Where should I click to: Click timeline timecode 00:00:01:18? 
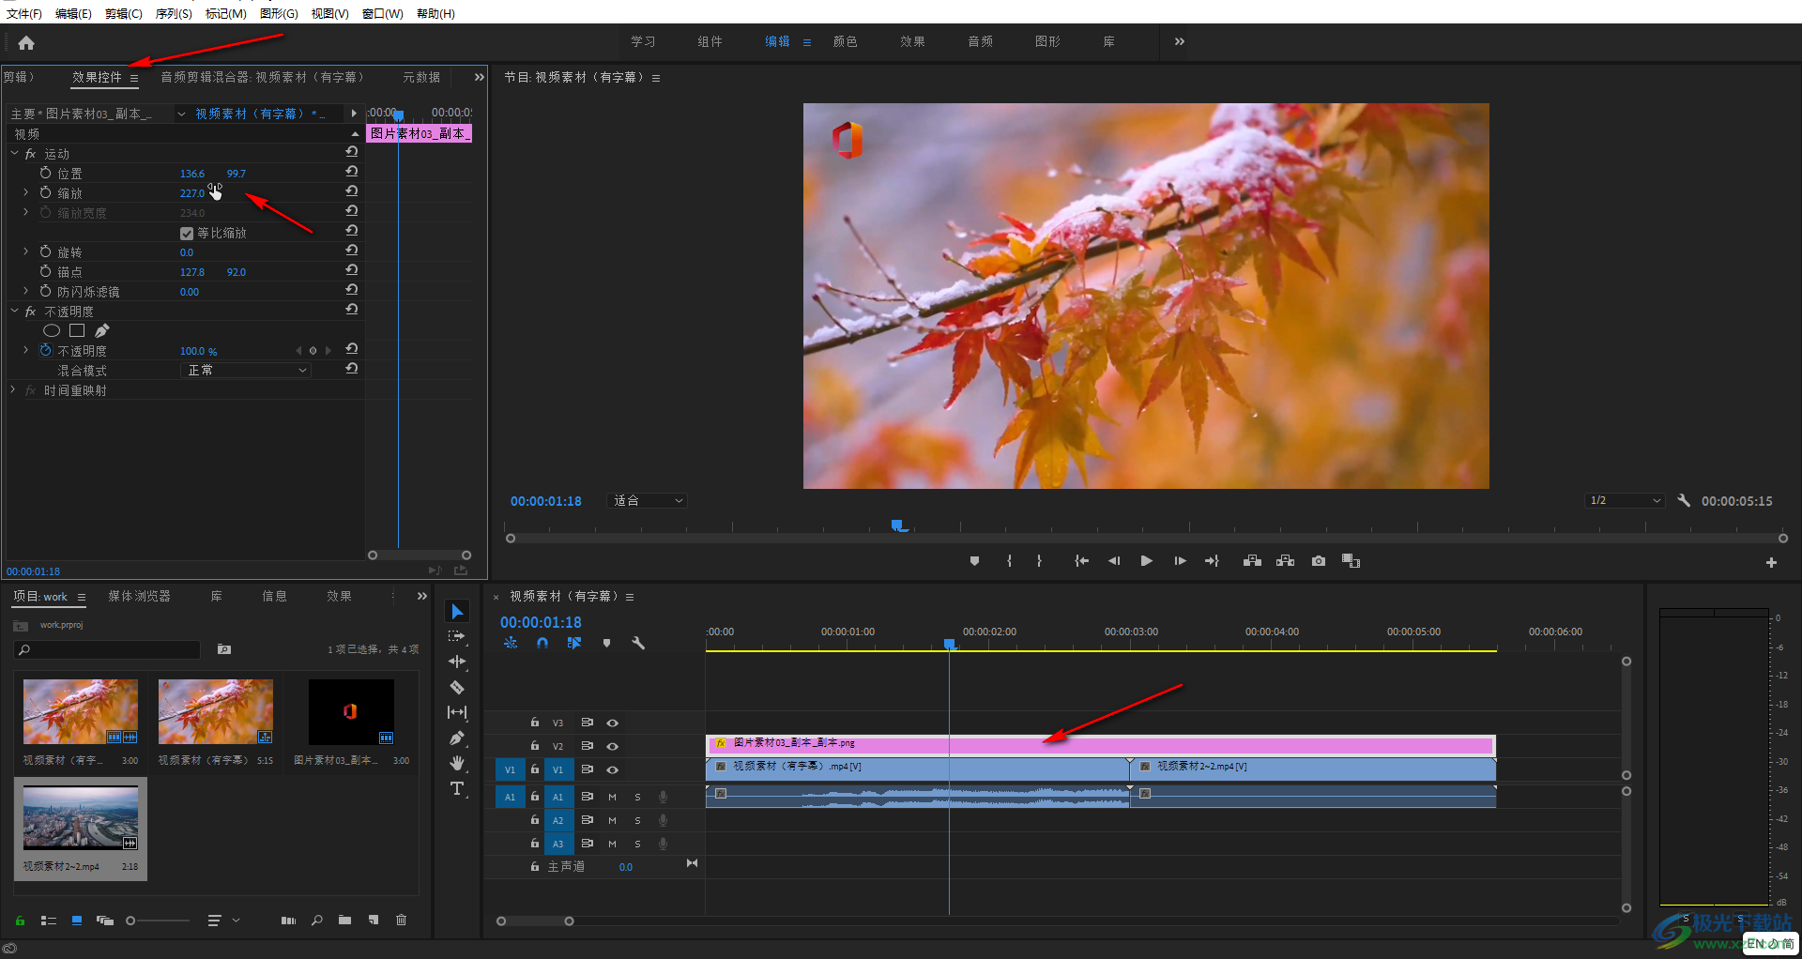(541, 622)
